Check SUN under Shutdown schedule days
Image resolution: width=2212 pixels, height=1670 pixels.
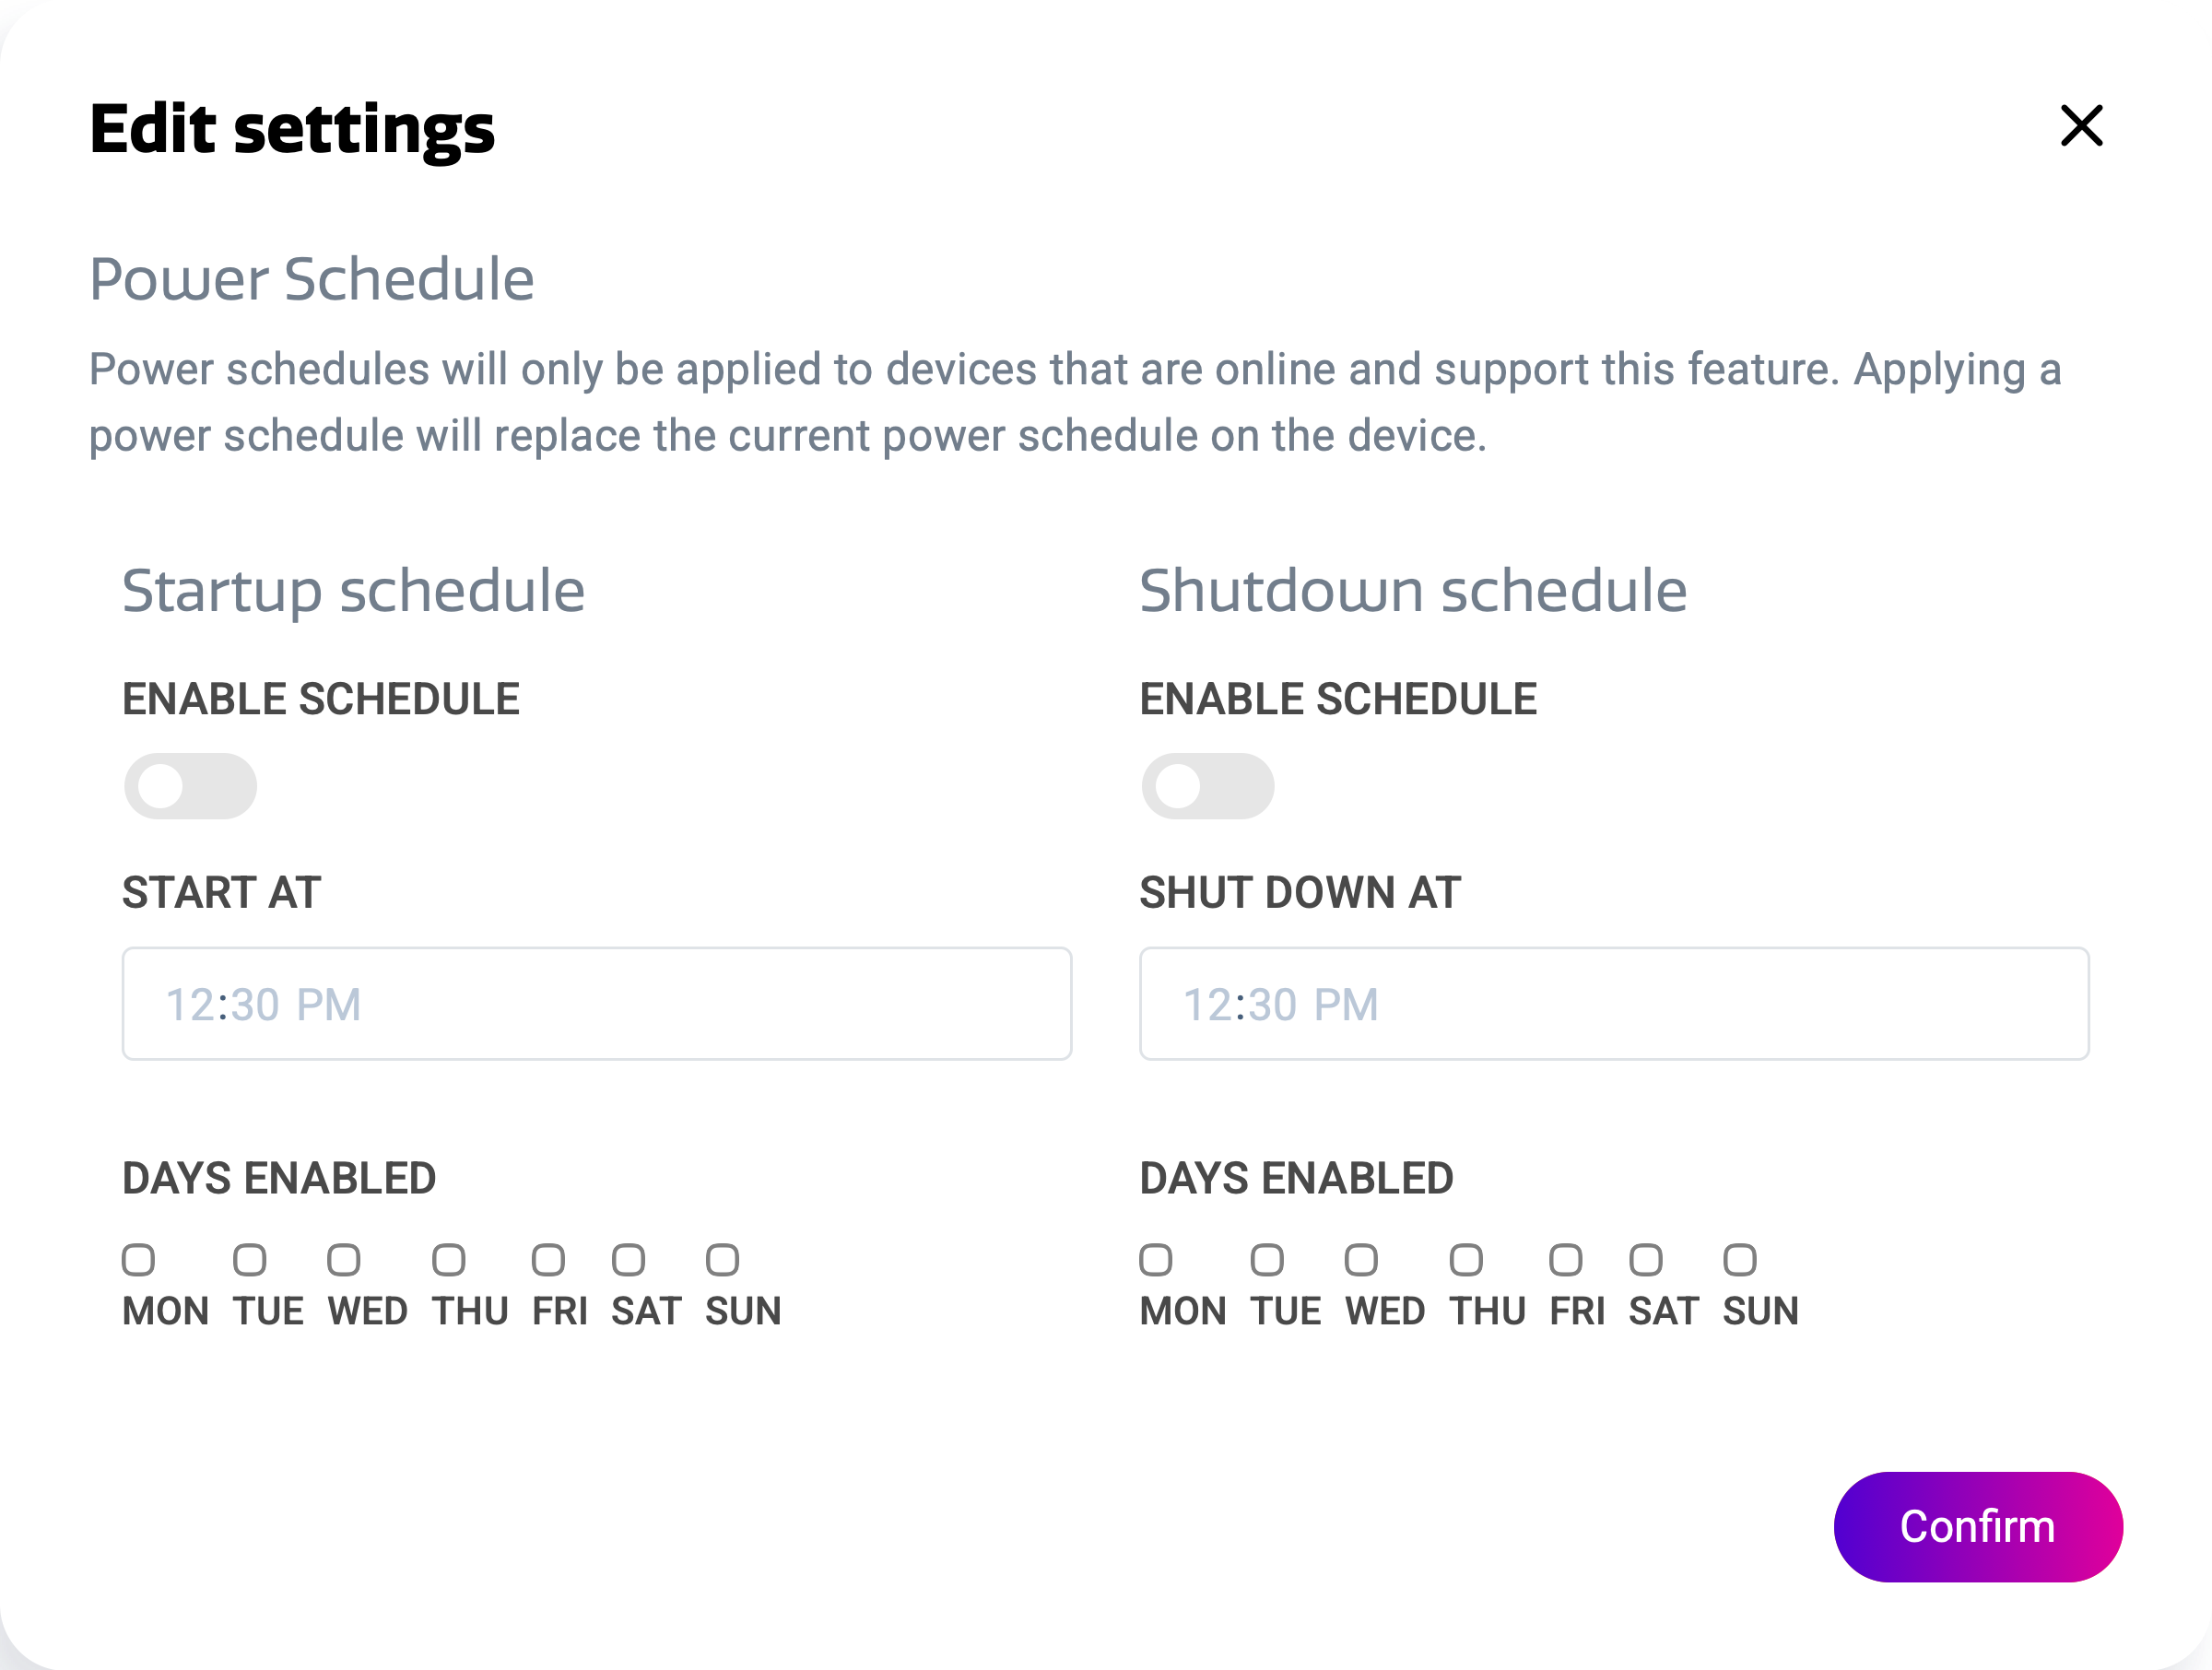point(1740,1260)
